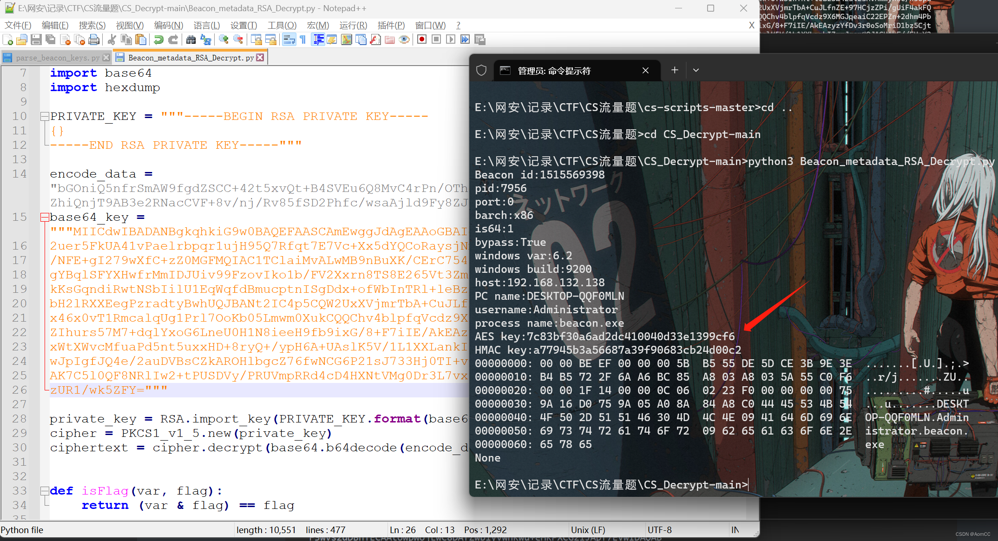Click the terminal line starting 'AES key:'
Image resolution: width=998 pixels, height=541 pixels.
[605, 336]
